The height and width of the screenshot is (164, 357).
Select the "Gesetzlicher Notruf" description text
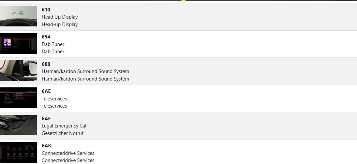(x=63, y=133)
